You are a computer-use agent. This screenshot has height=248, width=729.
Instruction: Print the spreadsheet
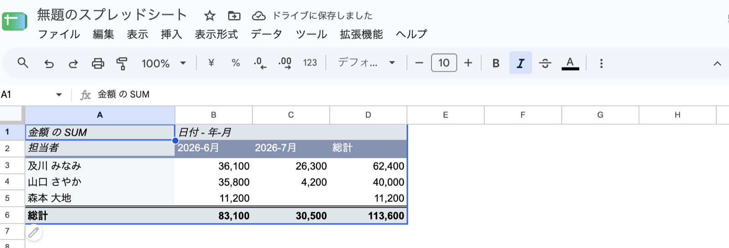(x=98, y=63)
